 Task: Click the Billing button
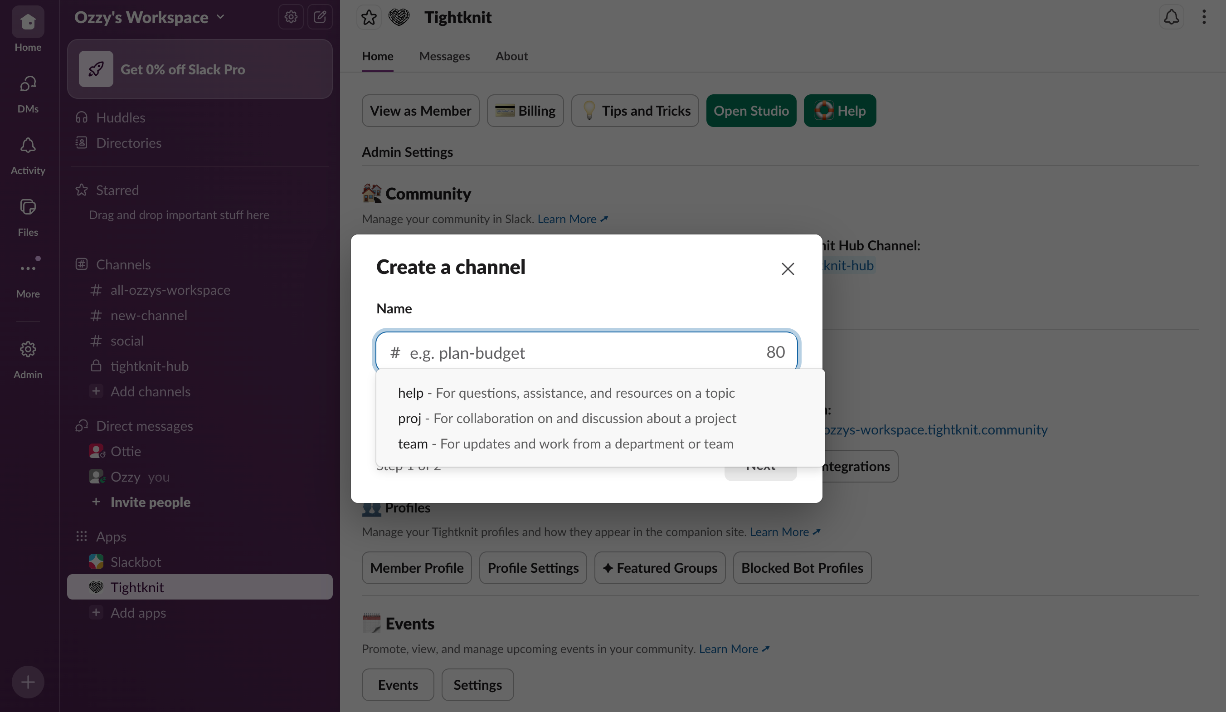coord(525,111)
